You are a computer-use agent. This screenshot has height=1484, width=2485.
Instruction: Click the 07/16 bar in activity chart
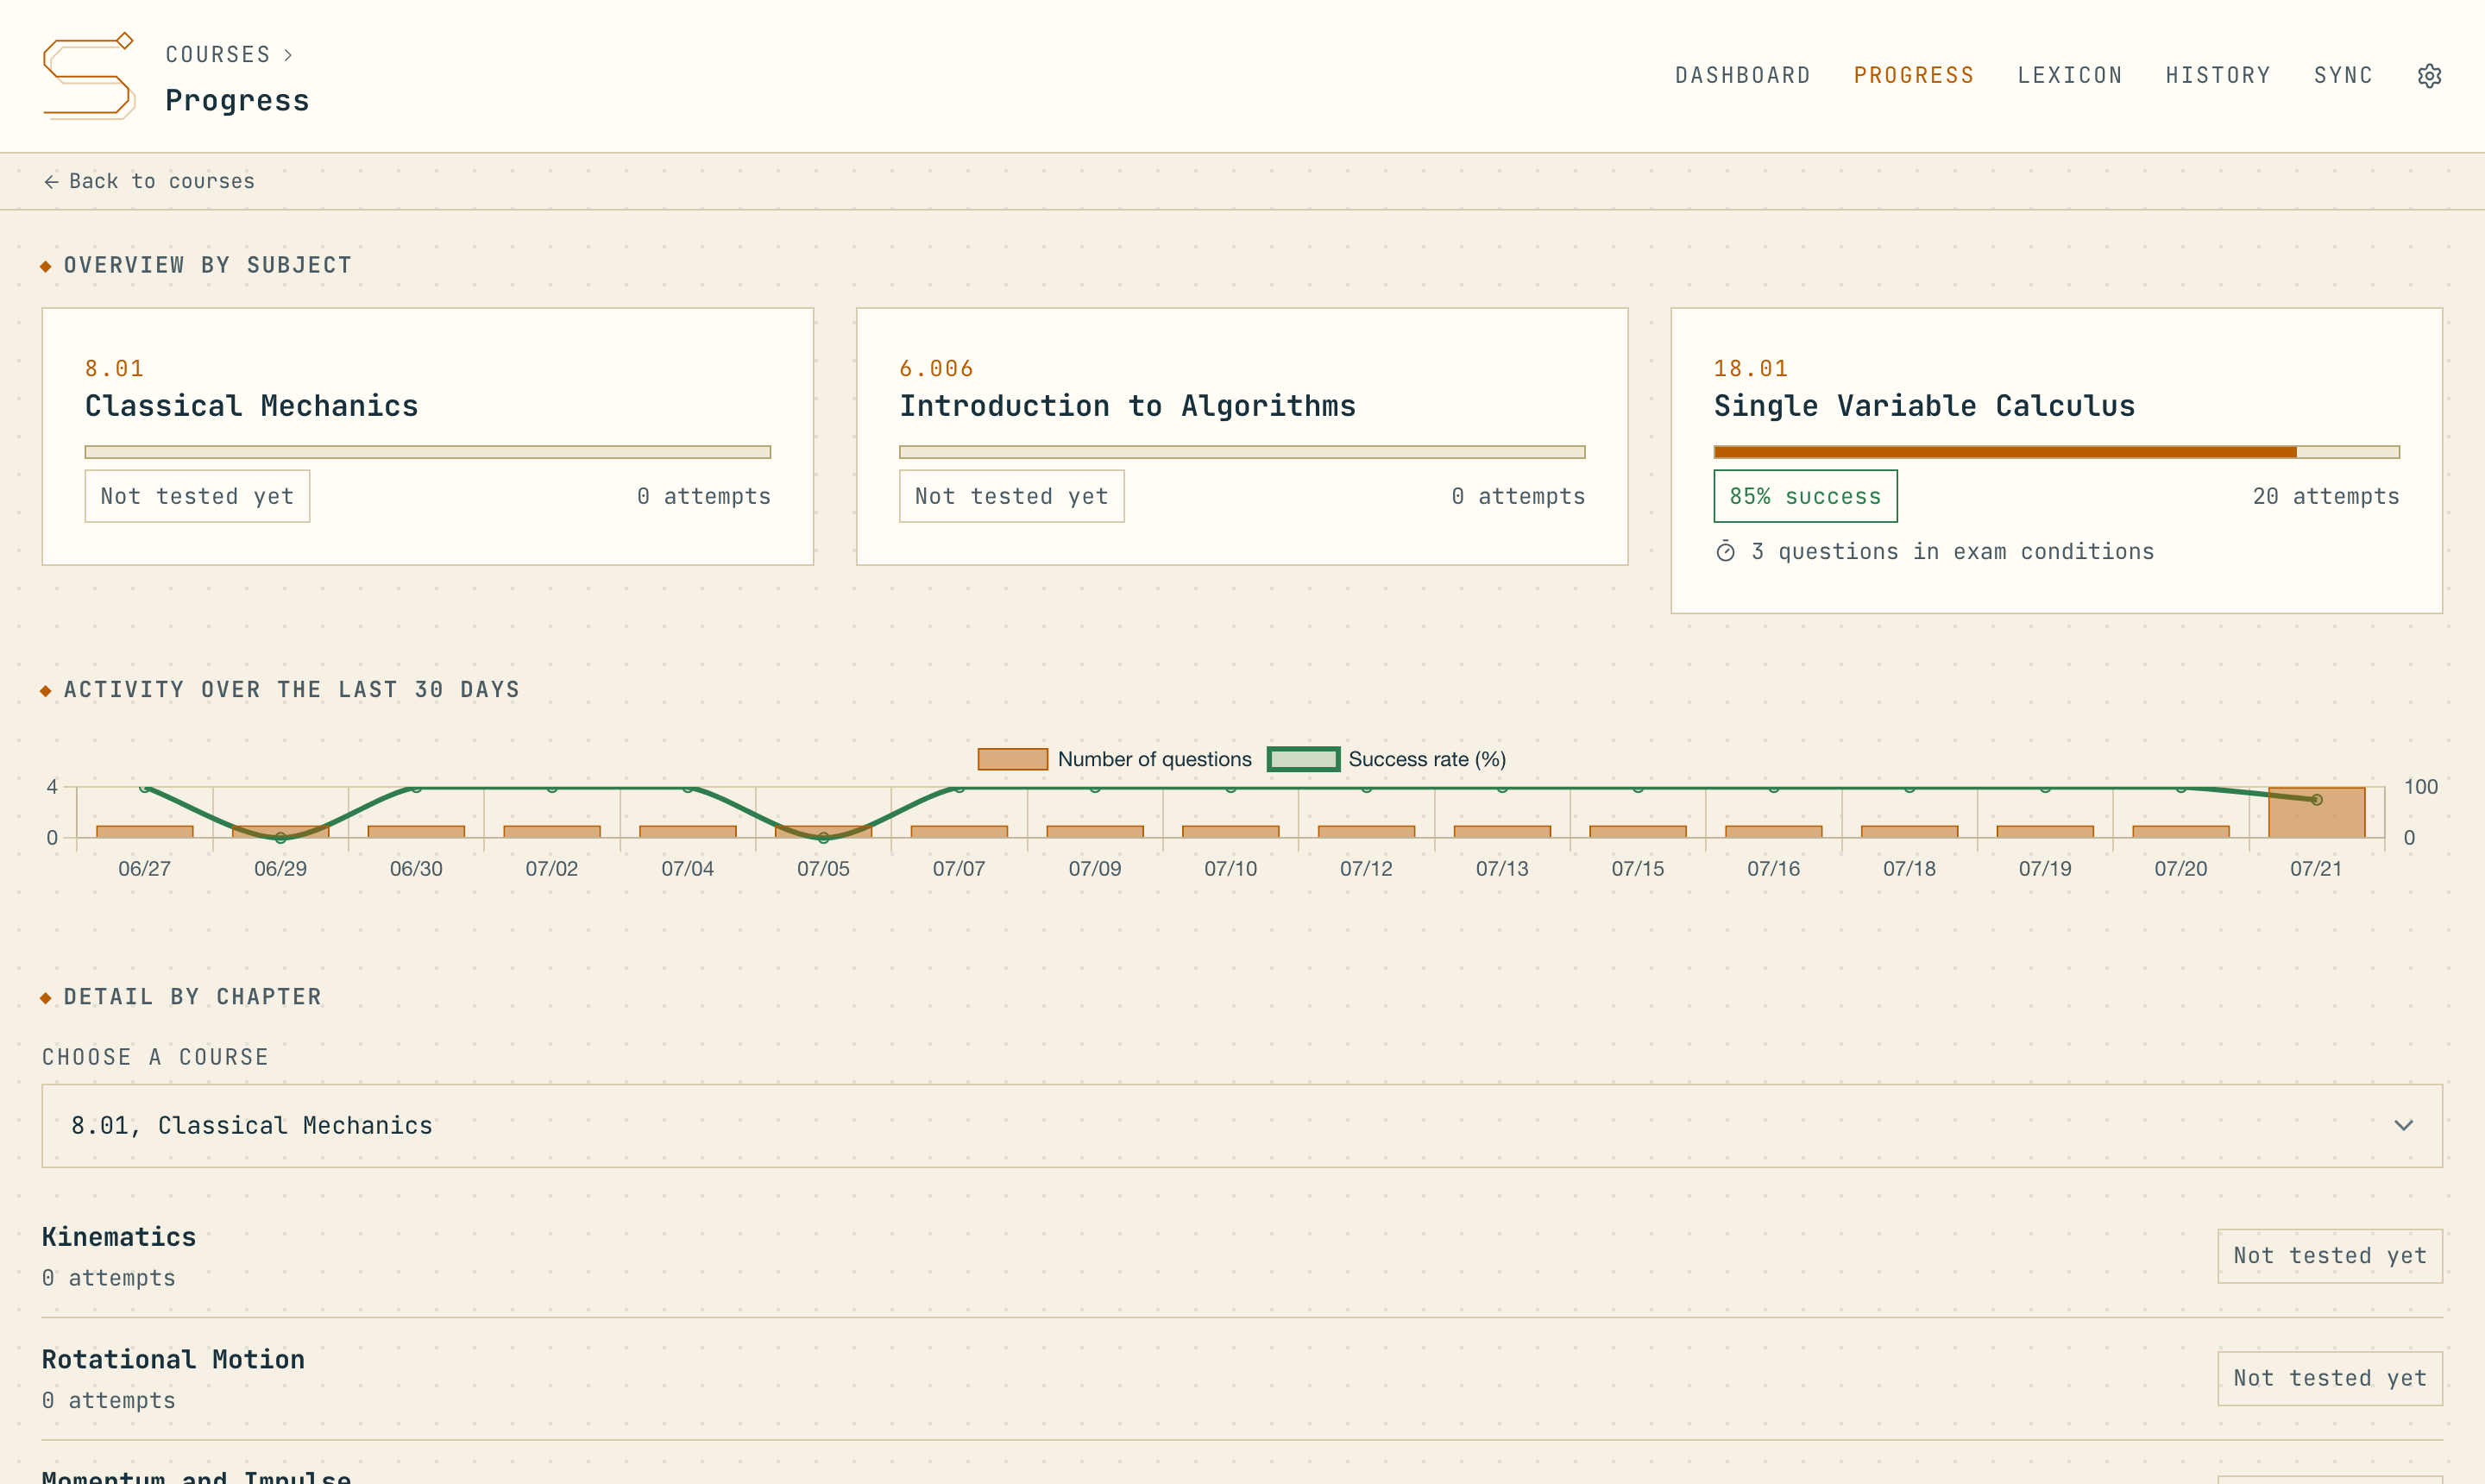coord(1773,832)
